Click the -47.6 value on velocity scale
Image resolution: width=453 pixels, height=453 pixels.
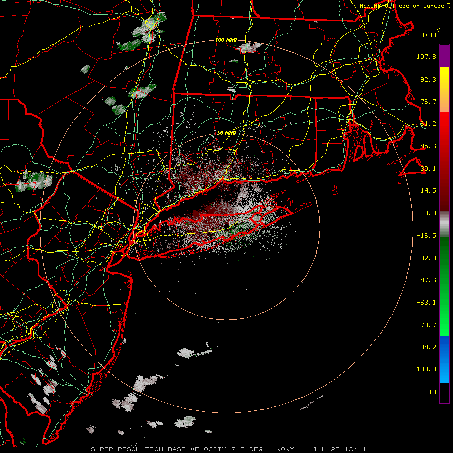(x=426, y=280)
